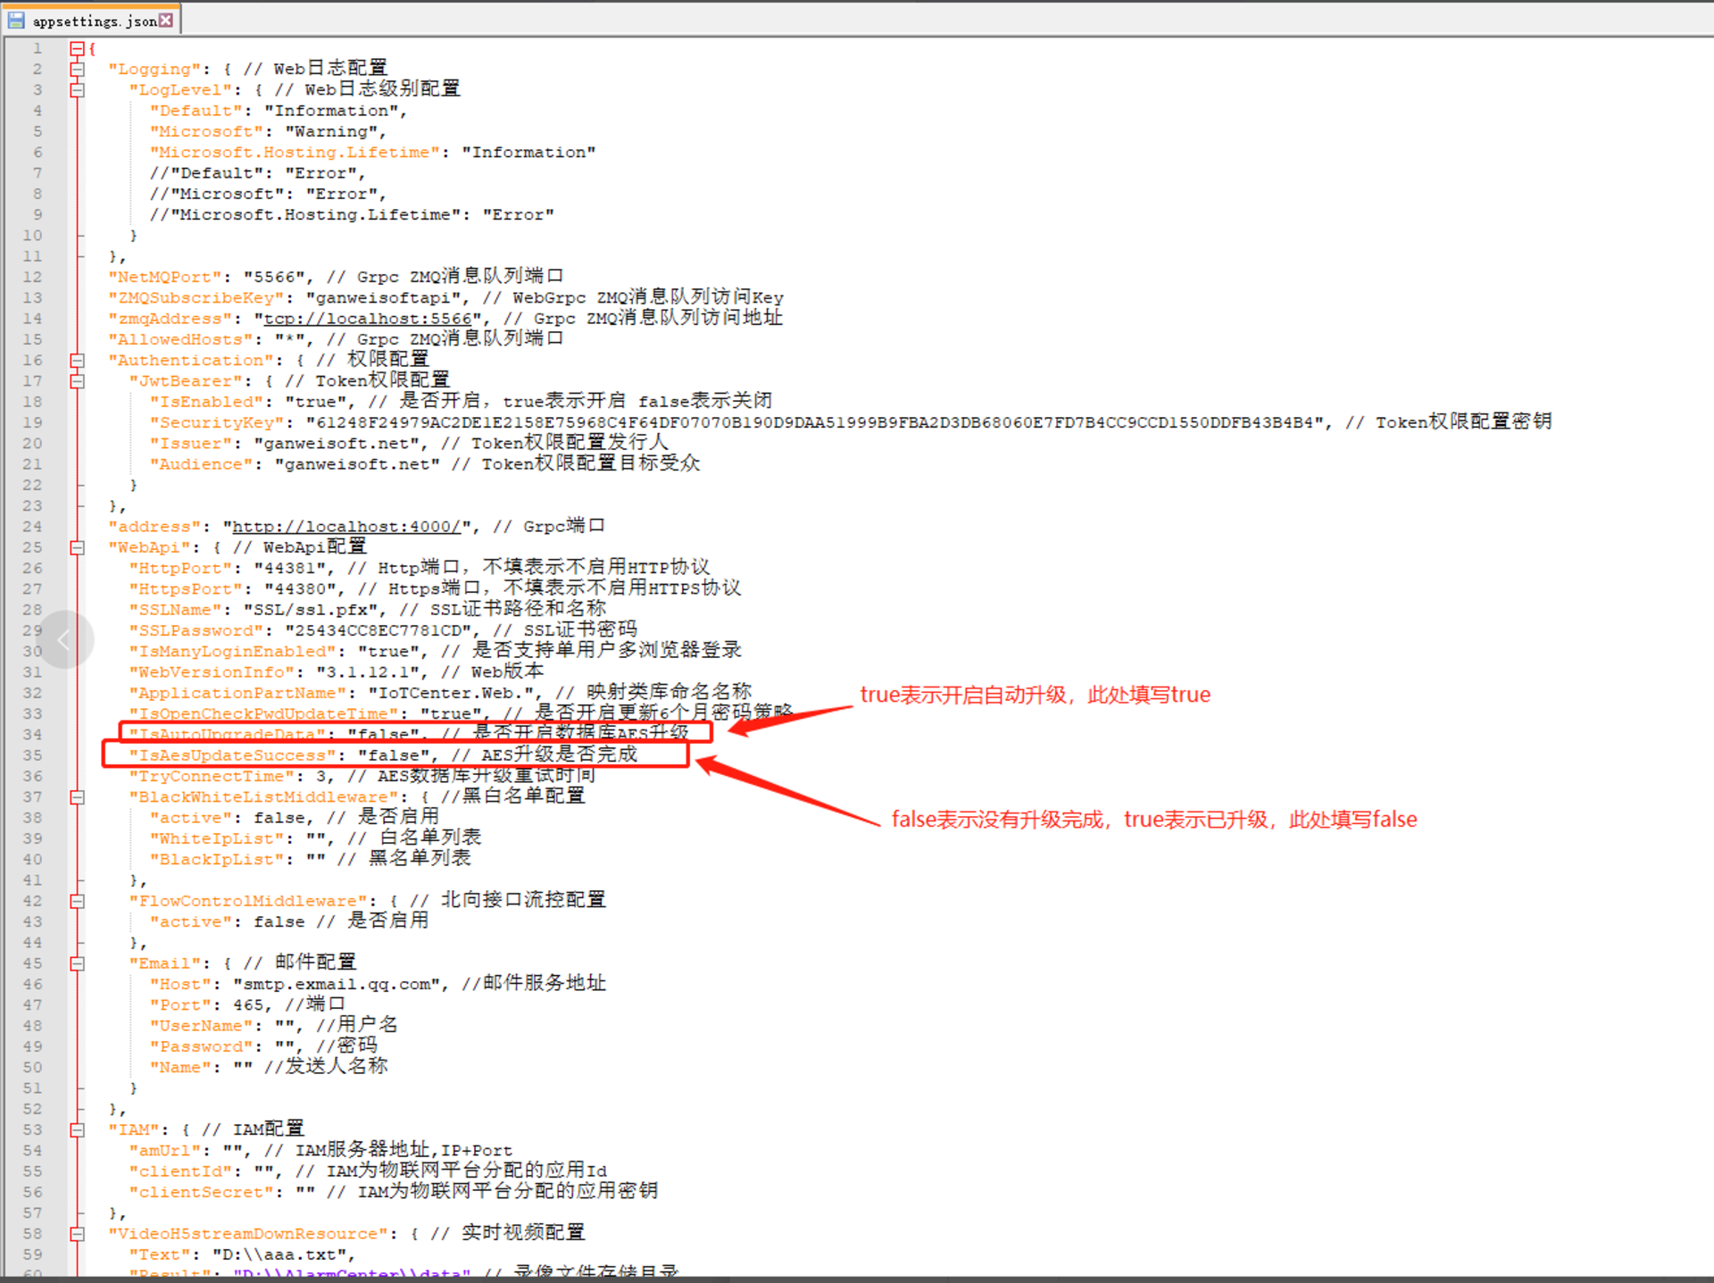Collapse the "Logging" section fold marker
Image resolution: width=1714 pixels, height=1283 pixels.
tap(77, 69)
